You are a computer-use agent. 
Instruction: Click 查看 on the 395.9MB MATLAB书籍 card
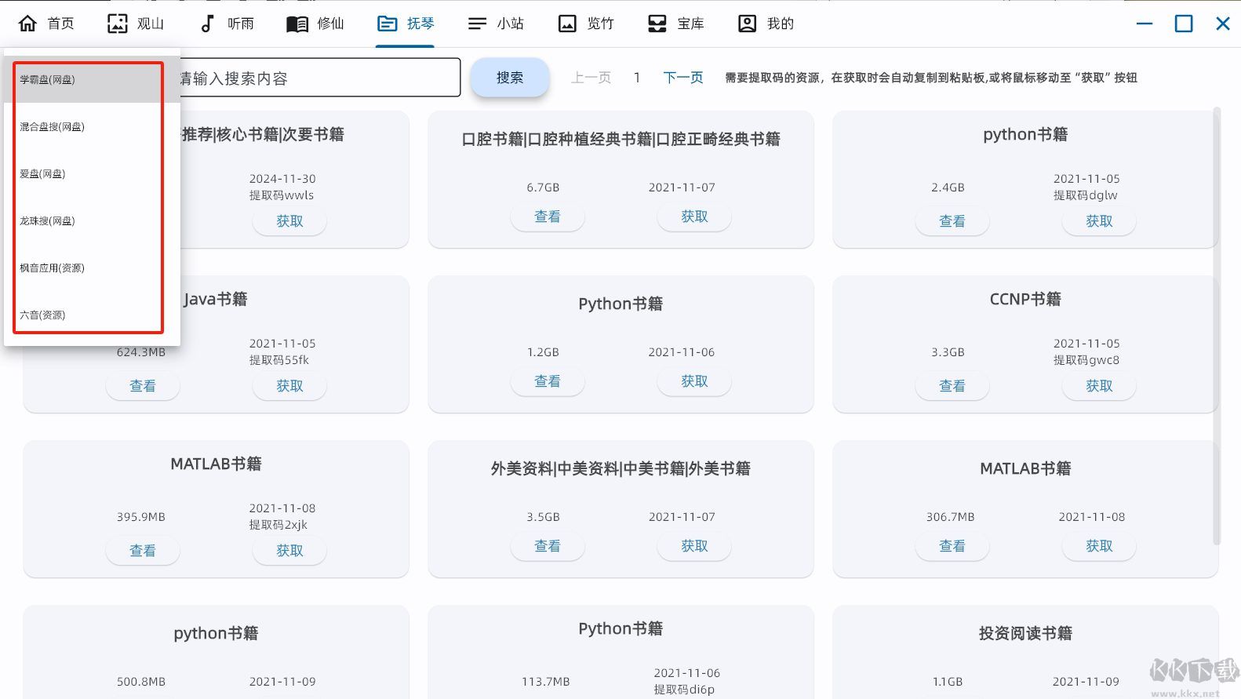tap(143, 551)
